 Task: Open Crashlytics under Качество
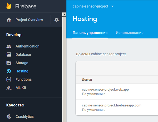click(x=24, y=116)
